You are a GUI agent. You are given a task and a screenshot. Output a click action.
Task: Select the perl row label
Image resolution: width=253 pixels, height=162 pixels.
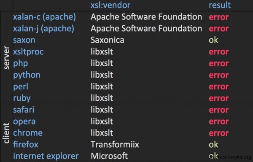click(x=21, y=87)
